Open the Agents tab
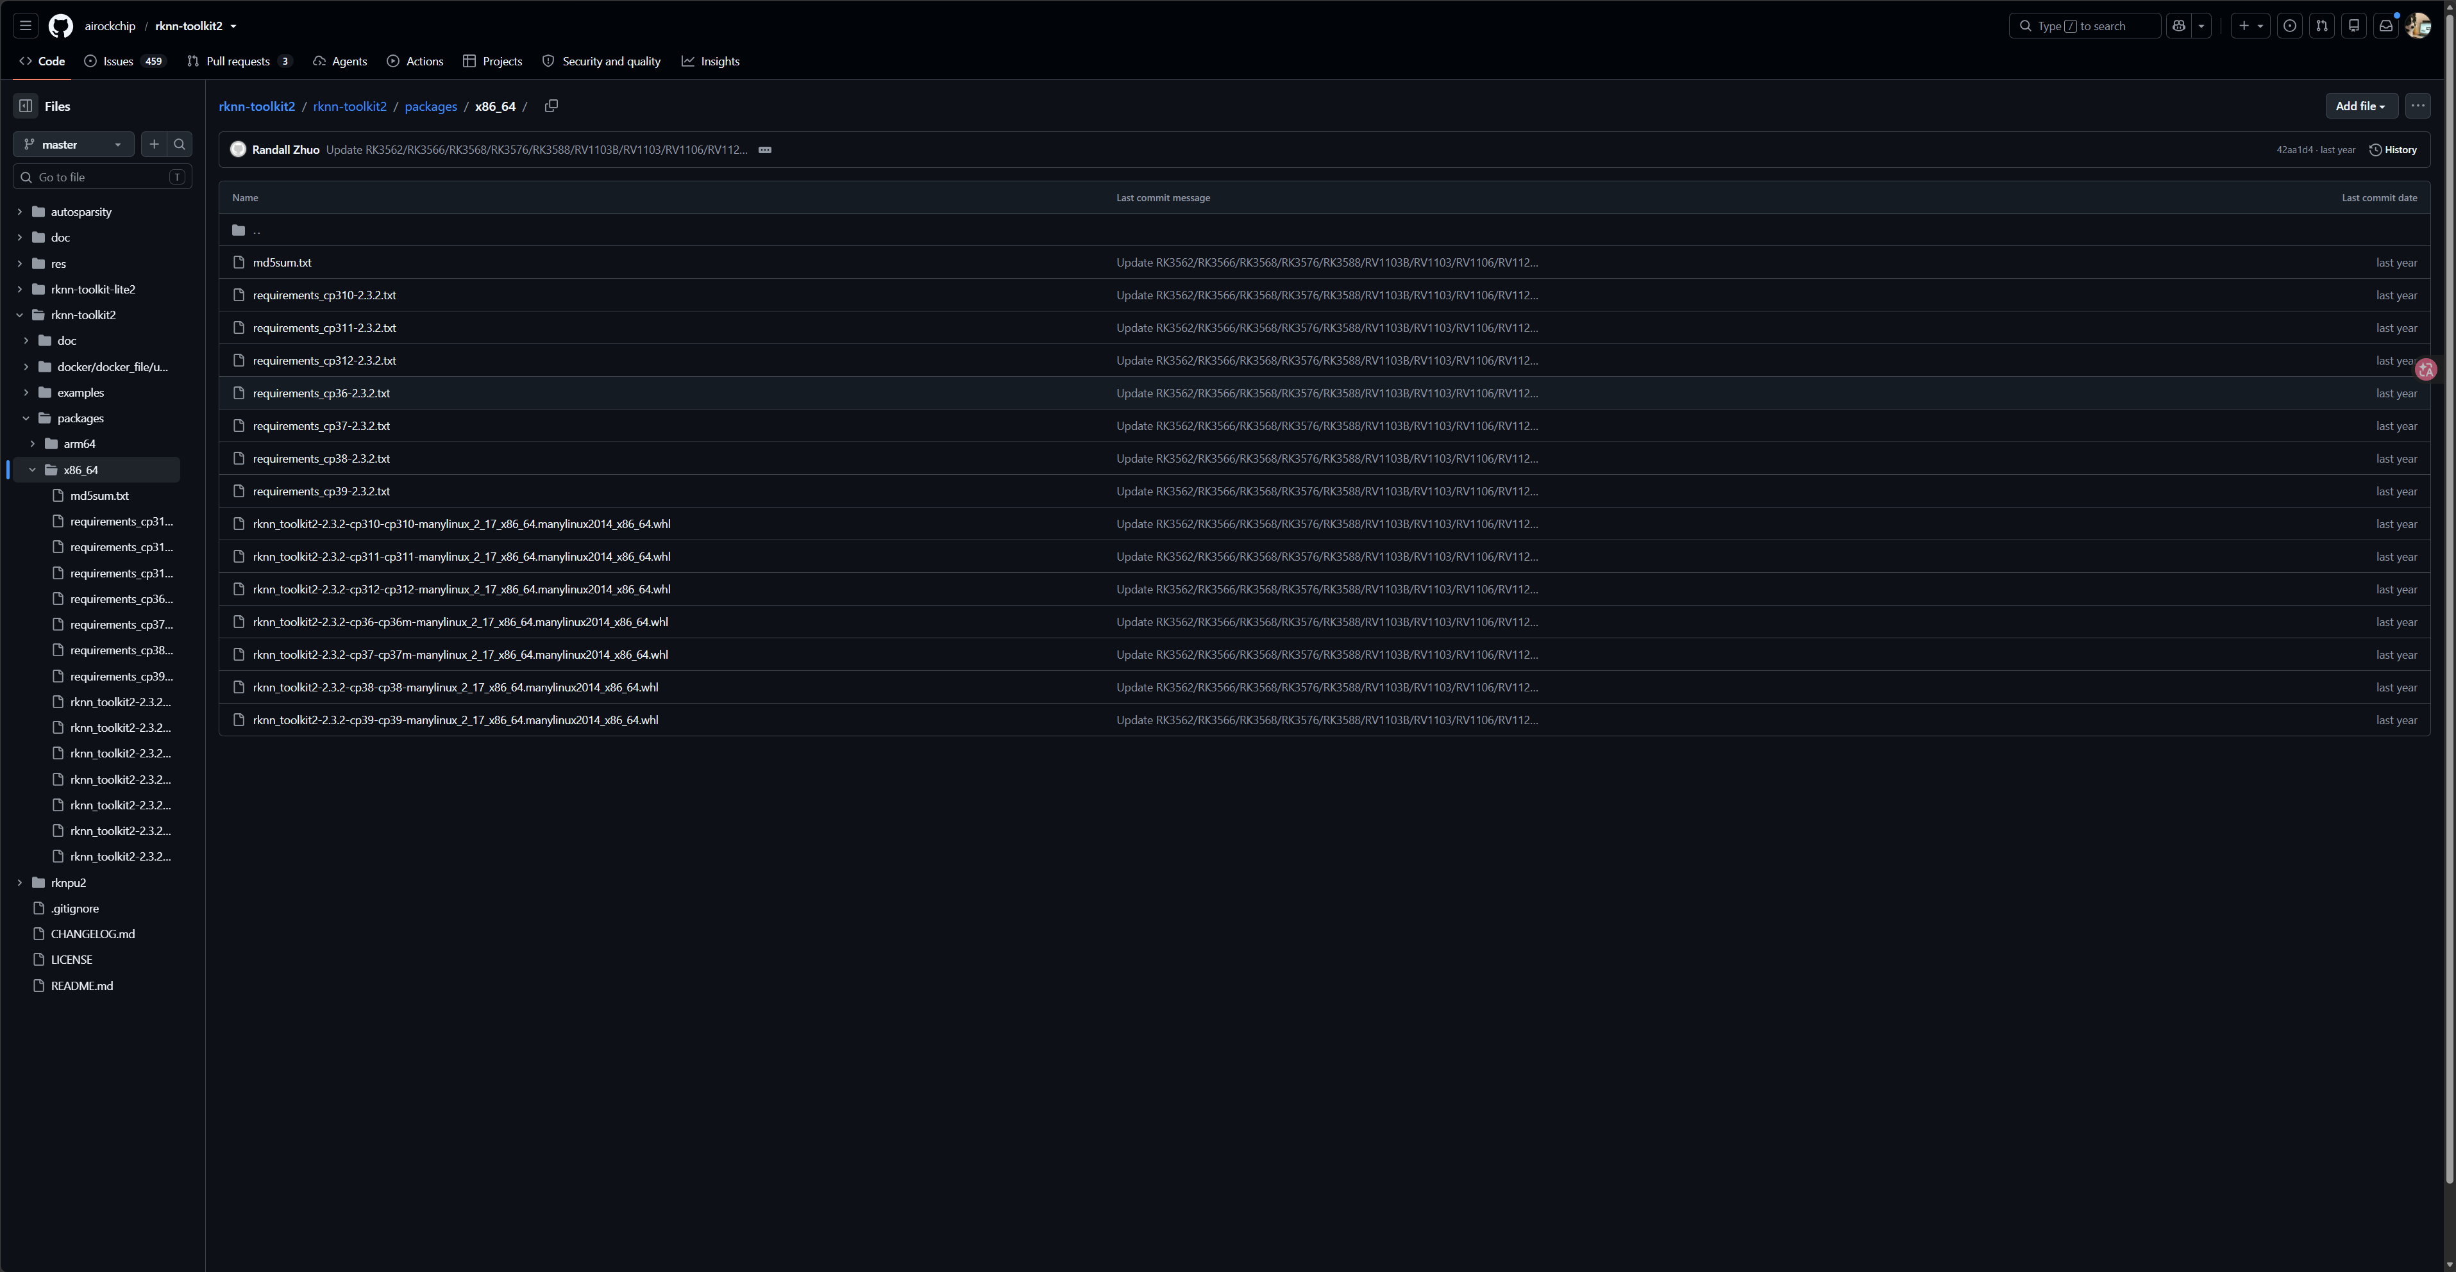The width and height of the screenshot is (2456, 1272). (341, 61)
